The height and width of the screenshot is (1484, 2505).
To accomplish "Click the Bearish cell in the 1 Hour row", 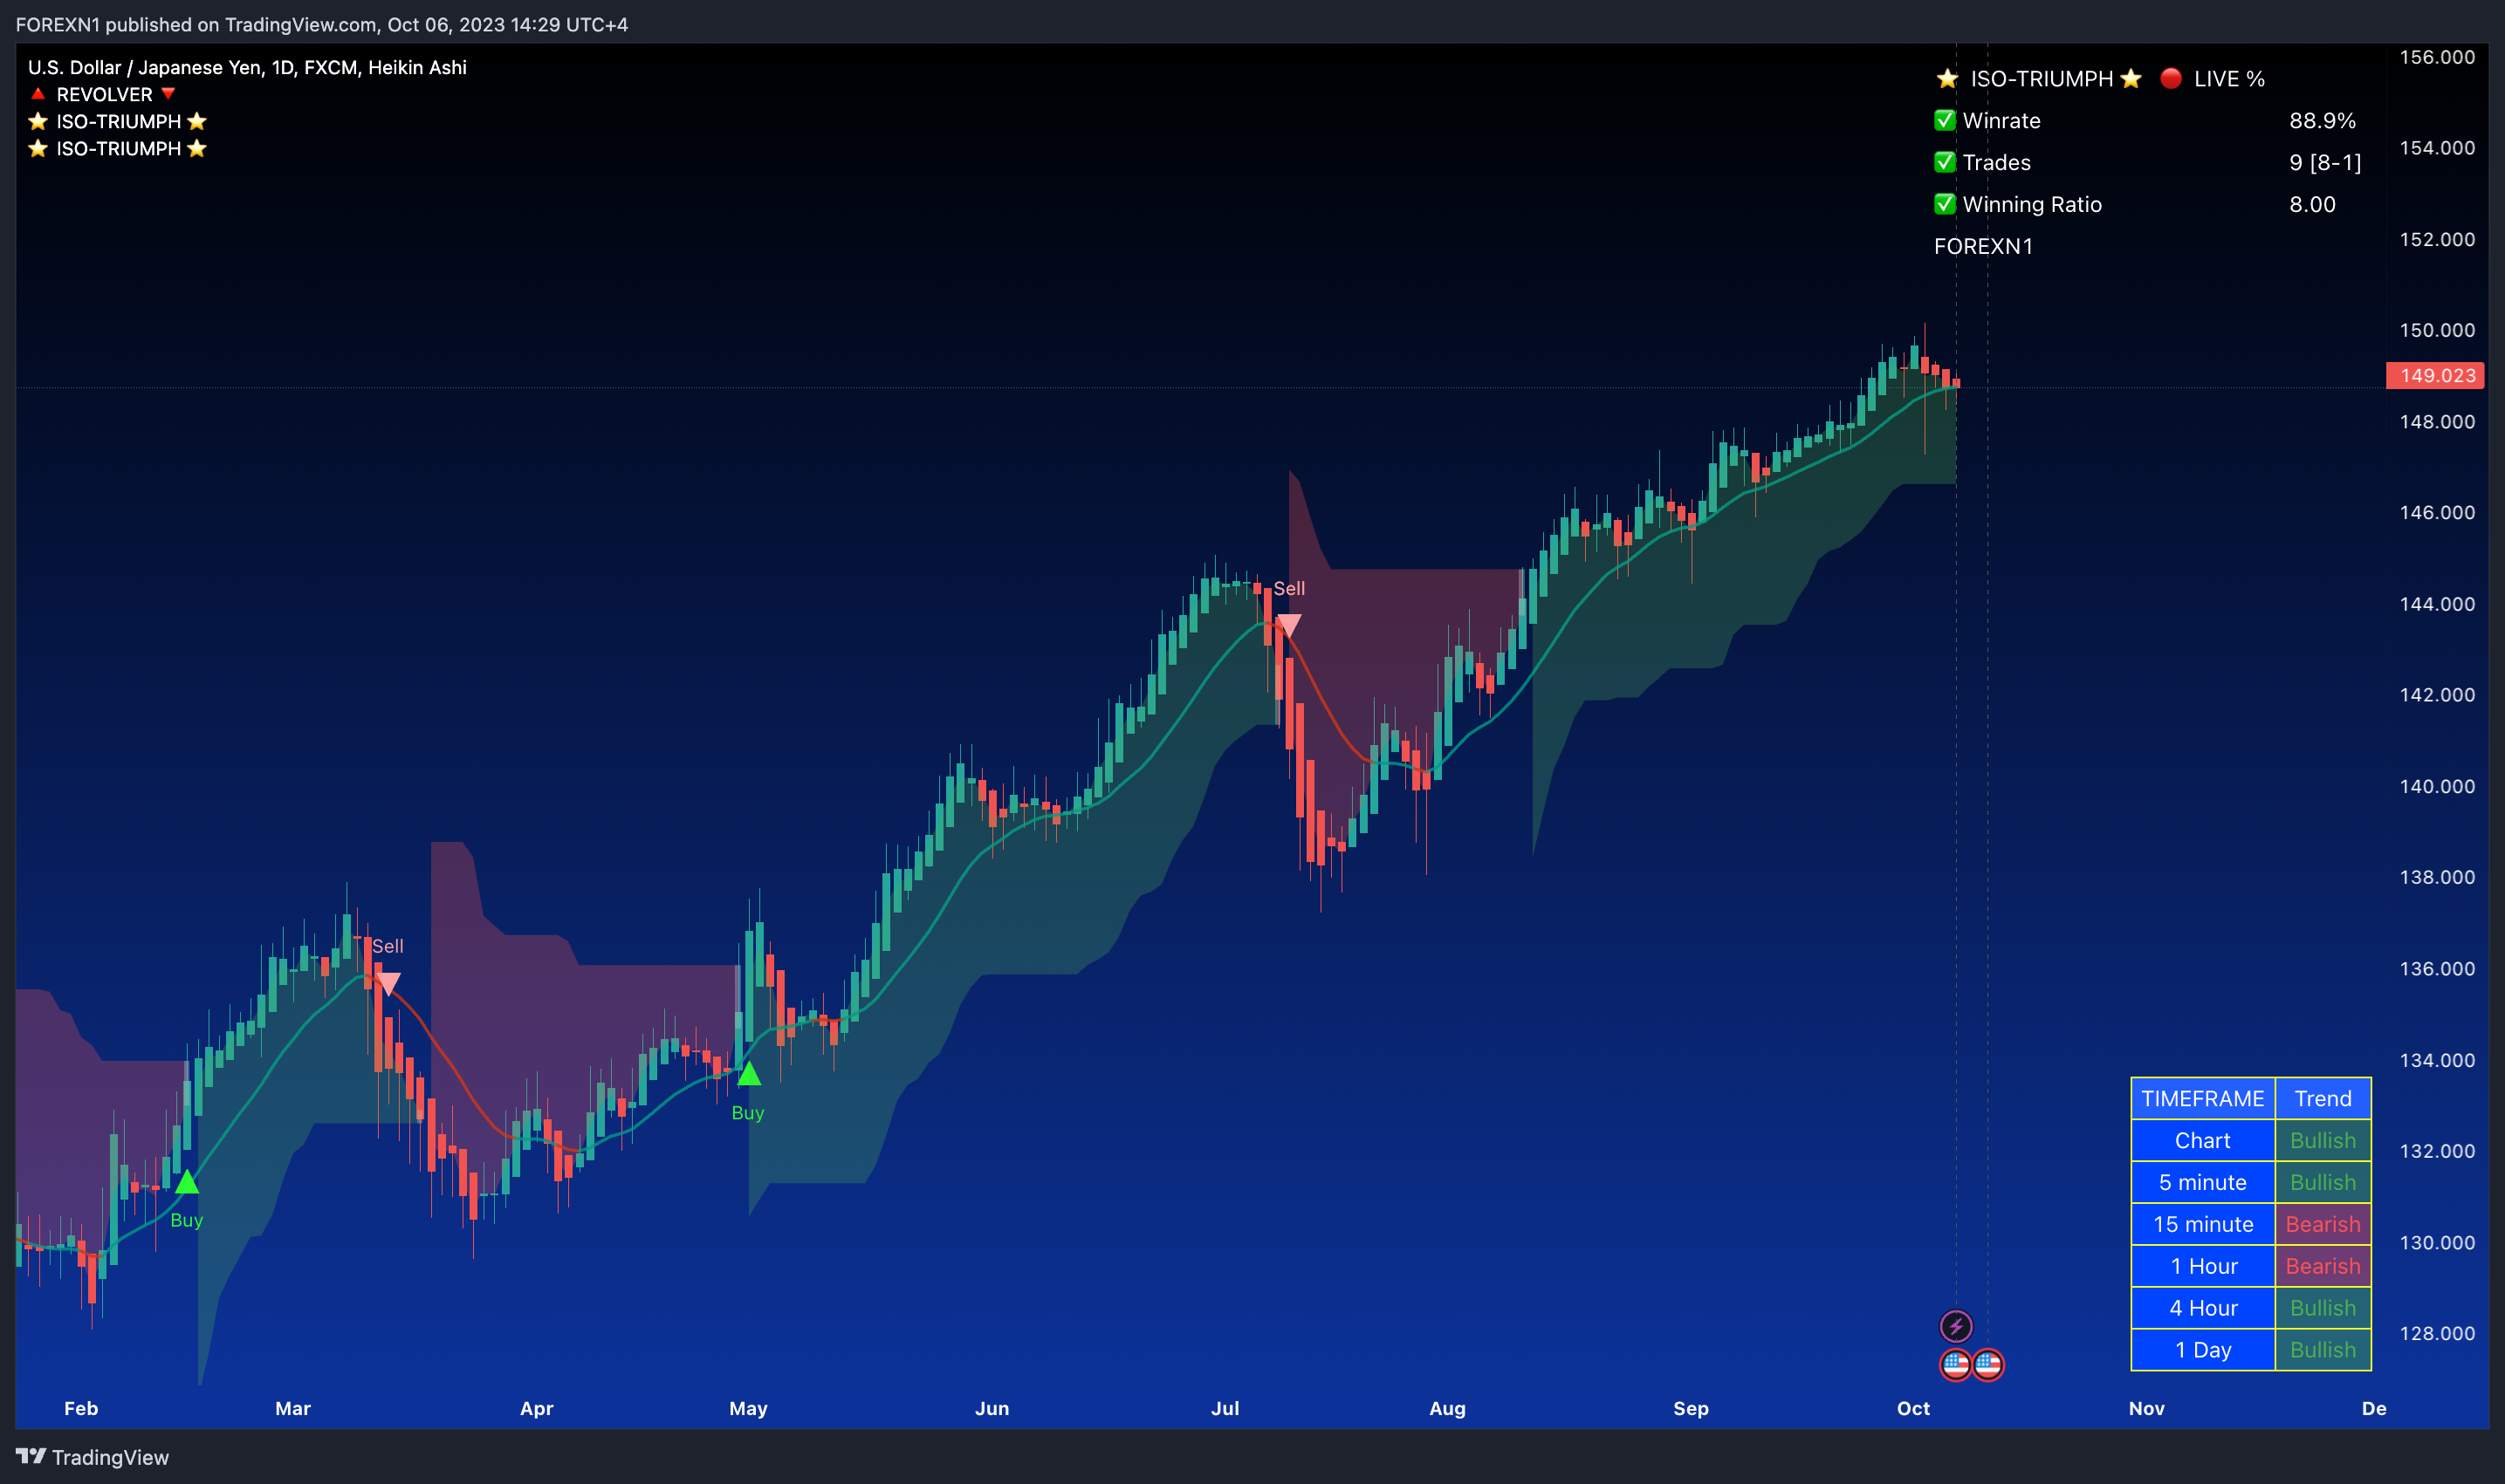I will pos(2323,1266).
